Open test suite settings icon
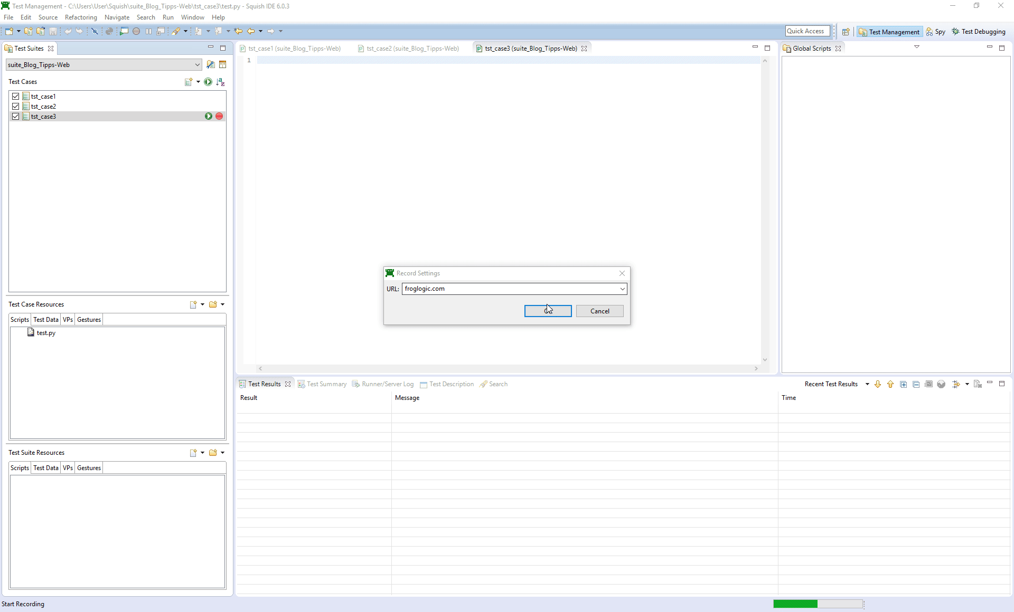This screenshot has width=1014, height=612. click(x=211, y=64)
